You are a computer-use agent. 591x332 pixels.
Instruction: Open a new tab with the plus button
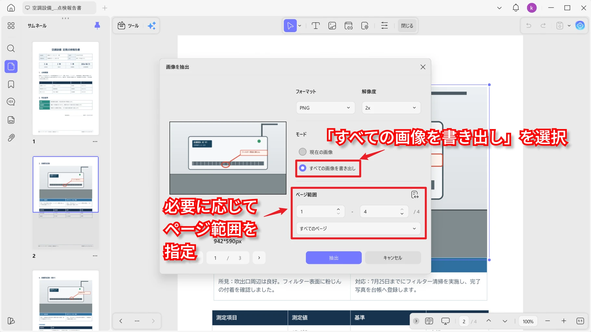pos(105,8)
